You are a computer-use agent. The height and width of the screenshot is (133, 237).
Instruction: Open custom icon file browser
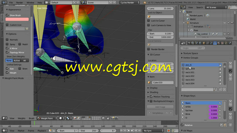(27, 28)
